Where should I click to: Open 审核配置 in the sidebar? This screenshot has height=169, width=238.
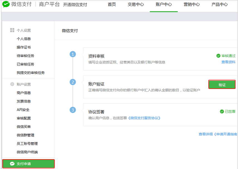point(24,118)
